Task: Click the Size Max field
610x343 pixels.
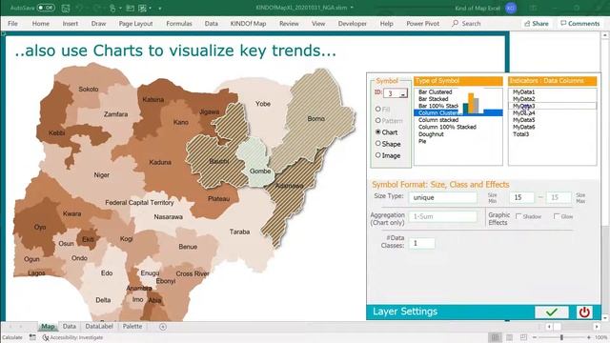Action: tap(559, 197)
